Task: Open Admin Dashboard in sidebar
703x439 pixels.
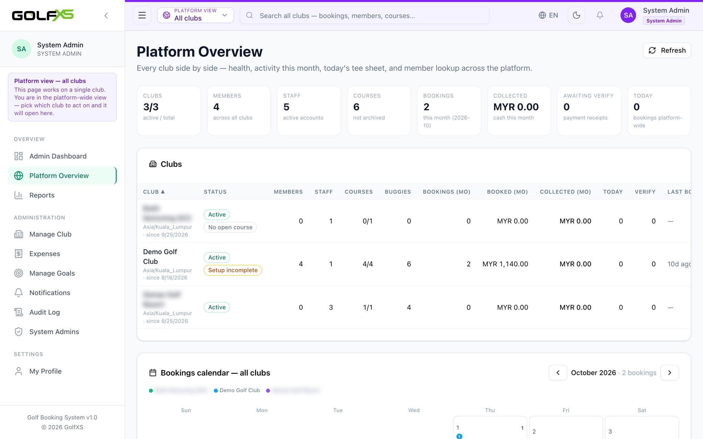Action: [x=62, y=156]
